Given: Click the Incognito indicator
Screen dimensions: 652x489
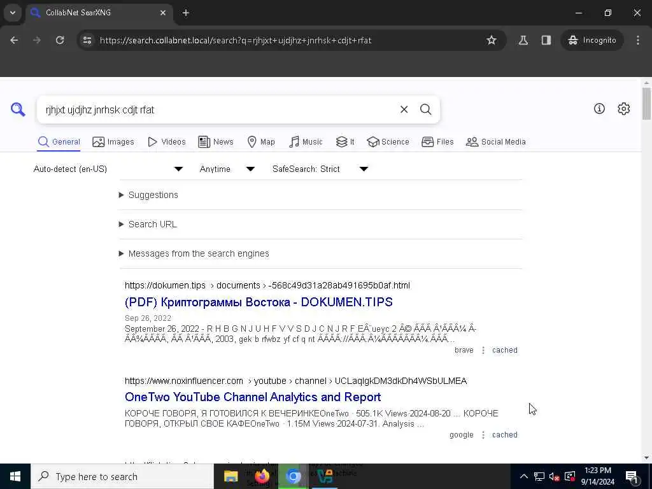Looking at the screenshot, I should pos(592,40).
